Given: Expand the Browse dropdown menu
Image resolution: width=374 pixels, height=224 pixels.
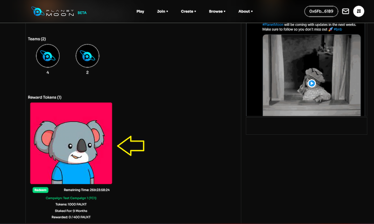Looking at the screenshot, I should (x=217, y=11).
